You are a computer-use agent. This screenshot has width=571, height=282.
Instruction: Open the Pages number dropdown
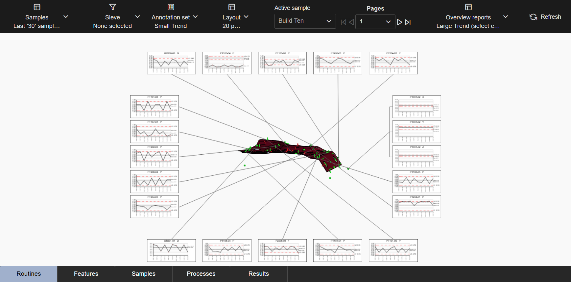pos(375,22)
